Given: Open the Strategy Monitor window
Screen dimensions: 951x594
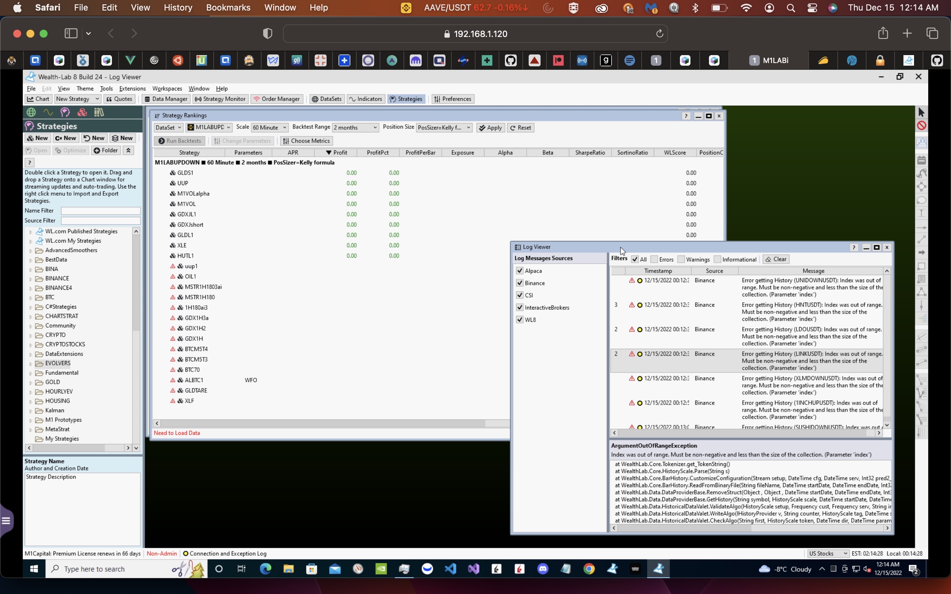Looking at the screenshot, I should tap(220, 99).
